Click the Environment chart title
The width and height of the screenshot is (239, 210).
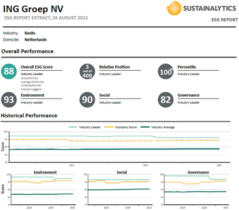[x=45, y=172]
